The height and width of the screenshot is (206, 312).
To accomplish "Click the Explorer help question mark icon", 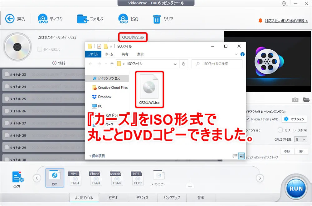I will (x=242, y=54).
